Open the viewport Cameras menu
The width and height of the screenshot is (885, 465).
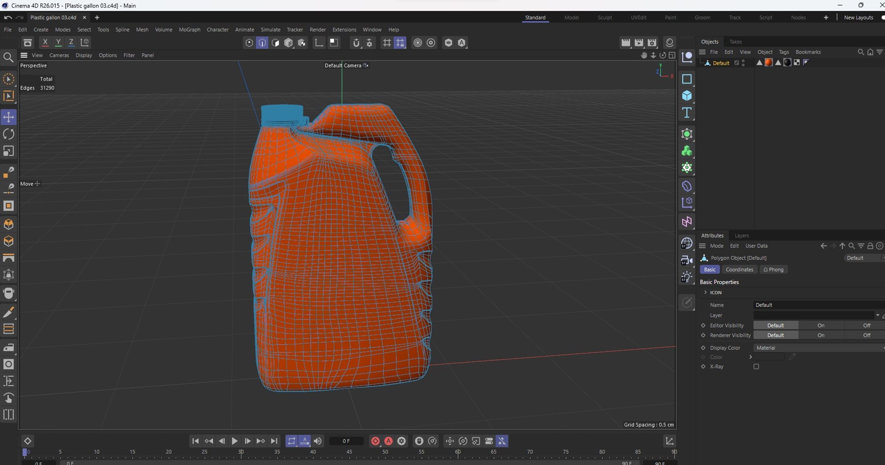tap(59, 55)
